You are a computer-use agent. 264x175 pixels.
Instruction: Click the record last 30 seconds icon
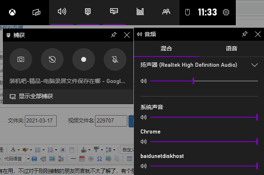click(52, 59)
